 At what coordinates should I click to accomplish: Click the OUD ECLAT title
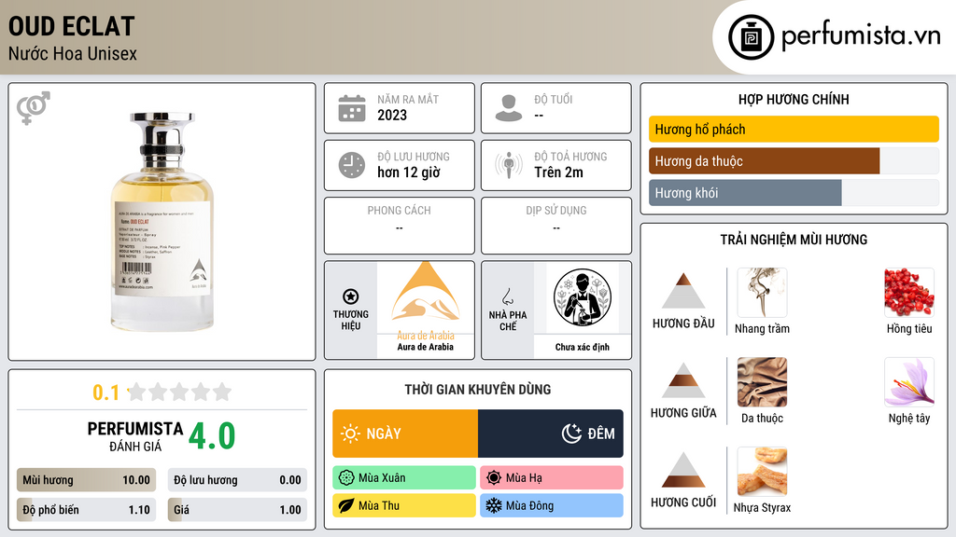point(71,27)
